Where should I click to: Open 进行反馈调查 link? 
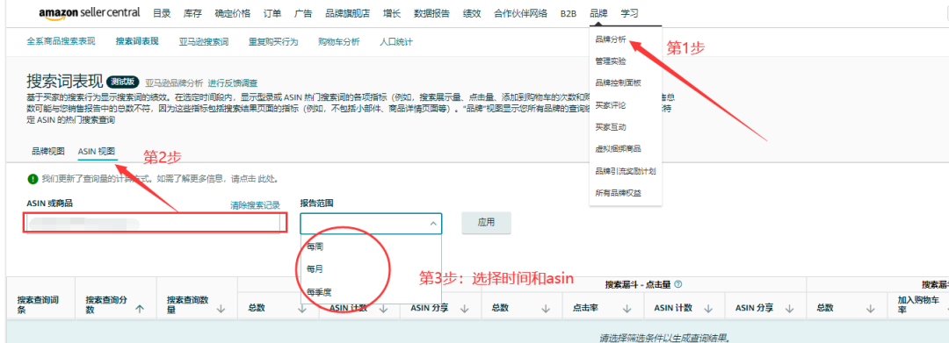233,83
